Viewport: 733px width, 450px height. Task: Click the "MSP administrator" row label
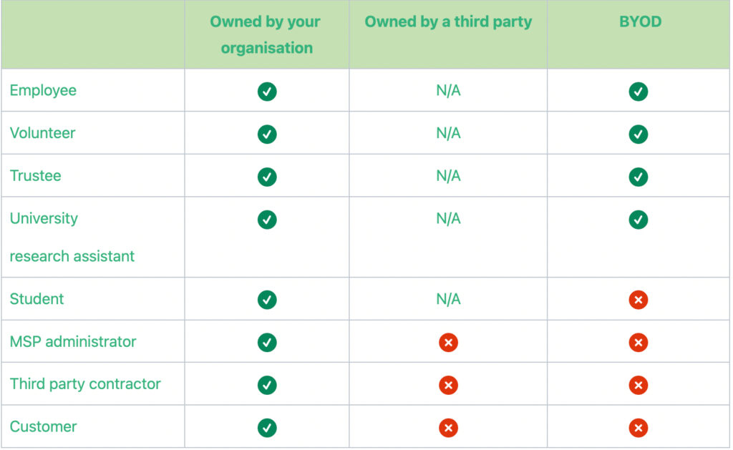coord(72,341)
